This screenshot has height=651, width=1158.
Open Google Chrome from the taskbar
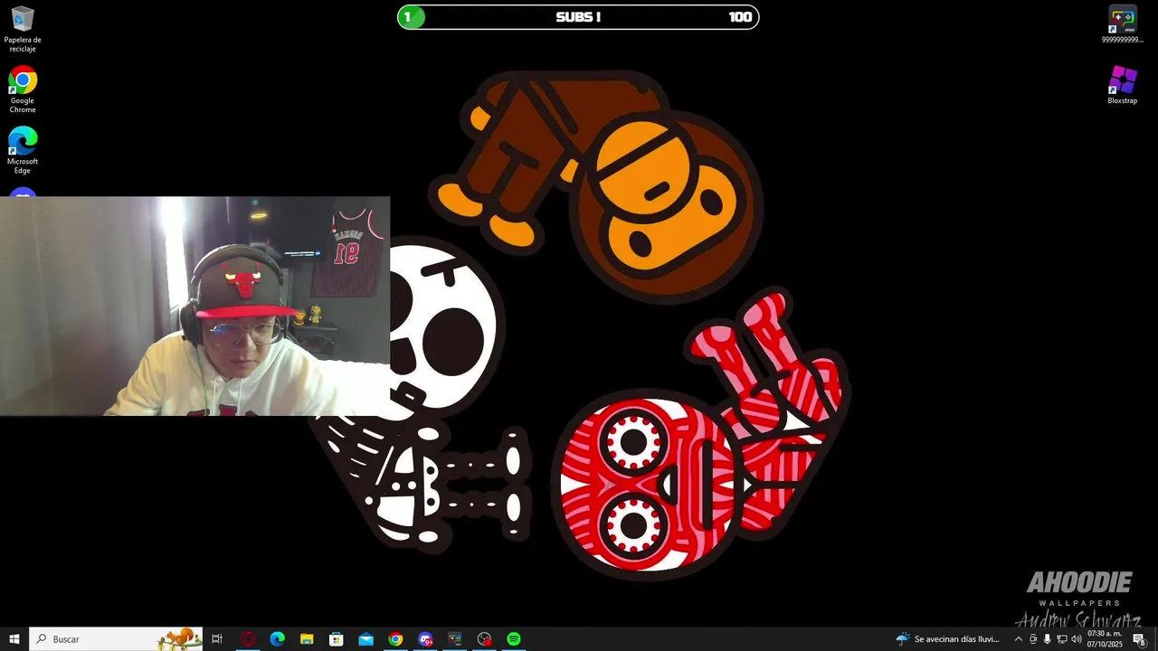pos(395,639)
